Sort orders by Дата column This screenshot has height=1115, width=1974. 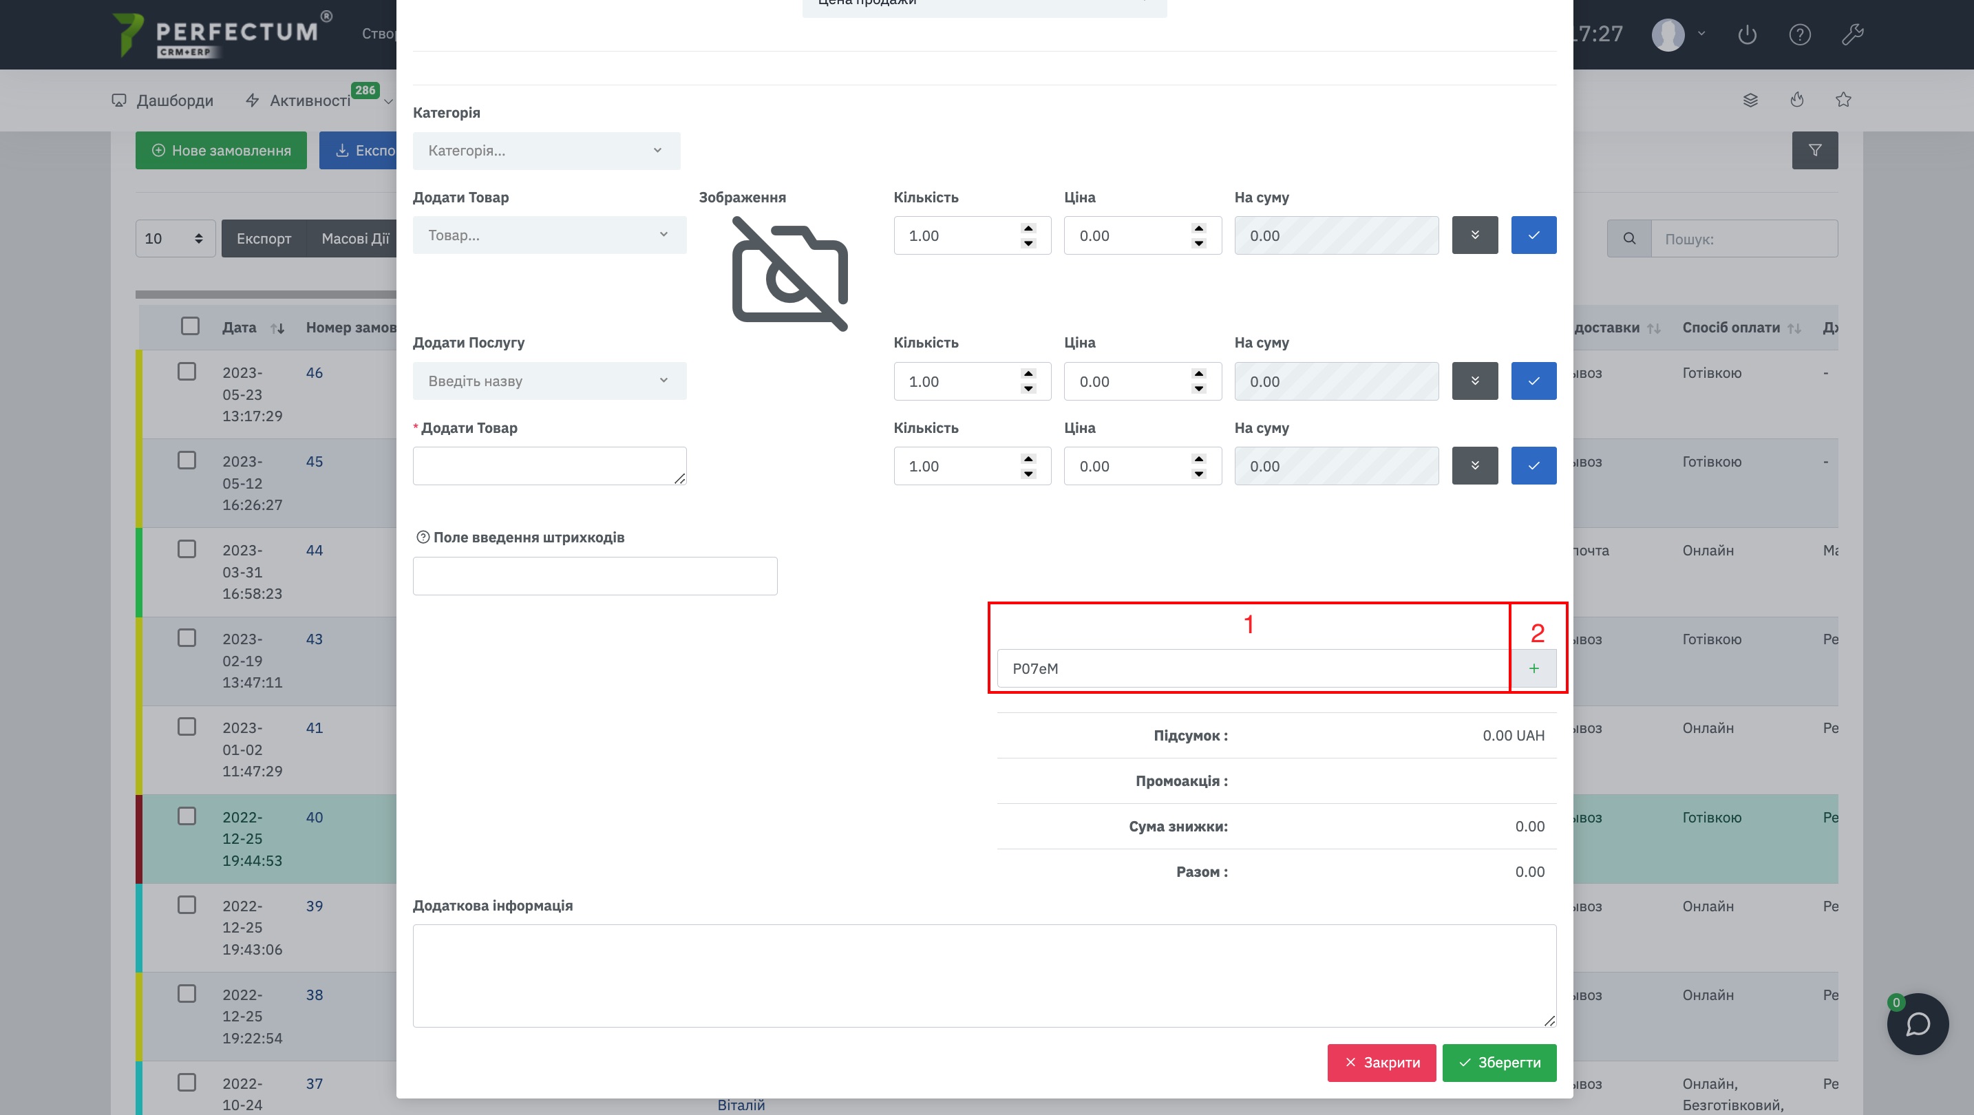pyautogui.click(x=277, y=328)
